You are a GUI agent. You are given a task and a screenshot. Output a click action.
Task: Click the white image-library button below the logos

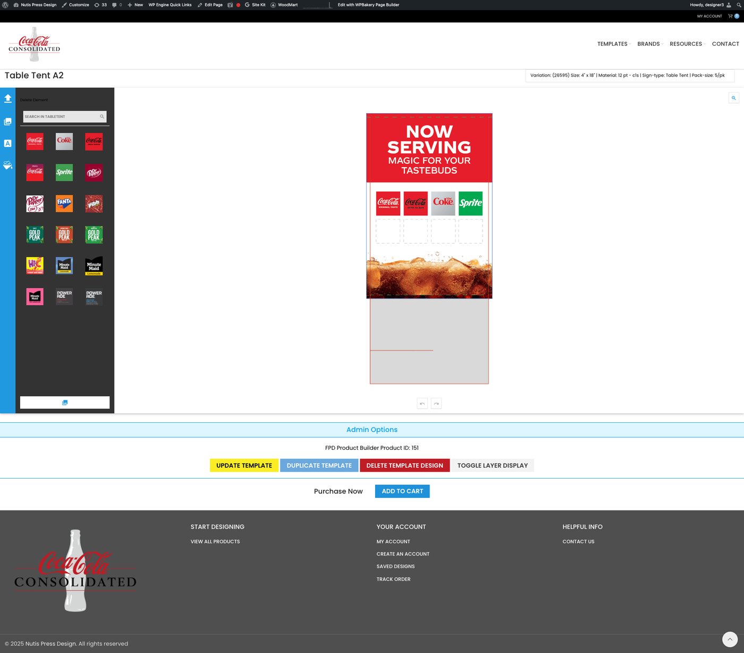(65, 403)
